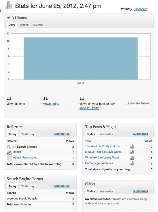Image resolution: width=158 pixels, height=212 pixels.
Task: Click the blank favicon beside websynthesis.com
Action: (9, 159)
